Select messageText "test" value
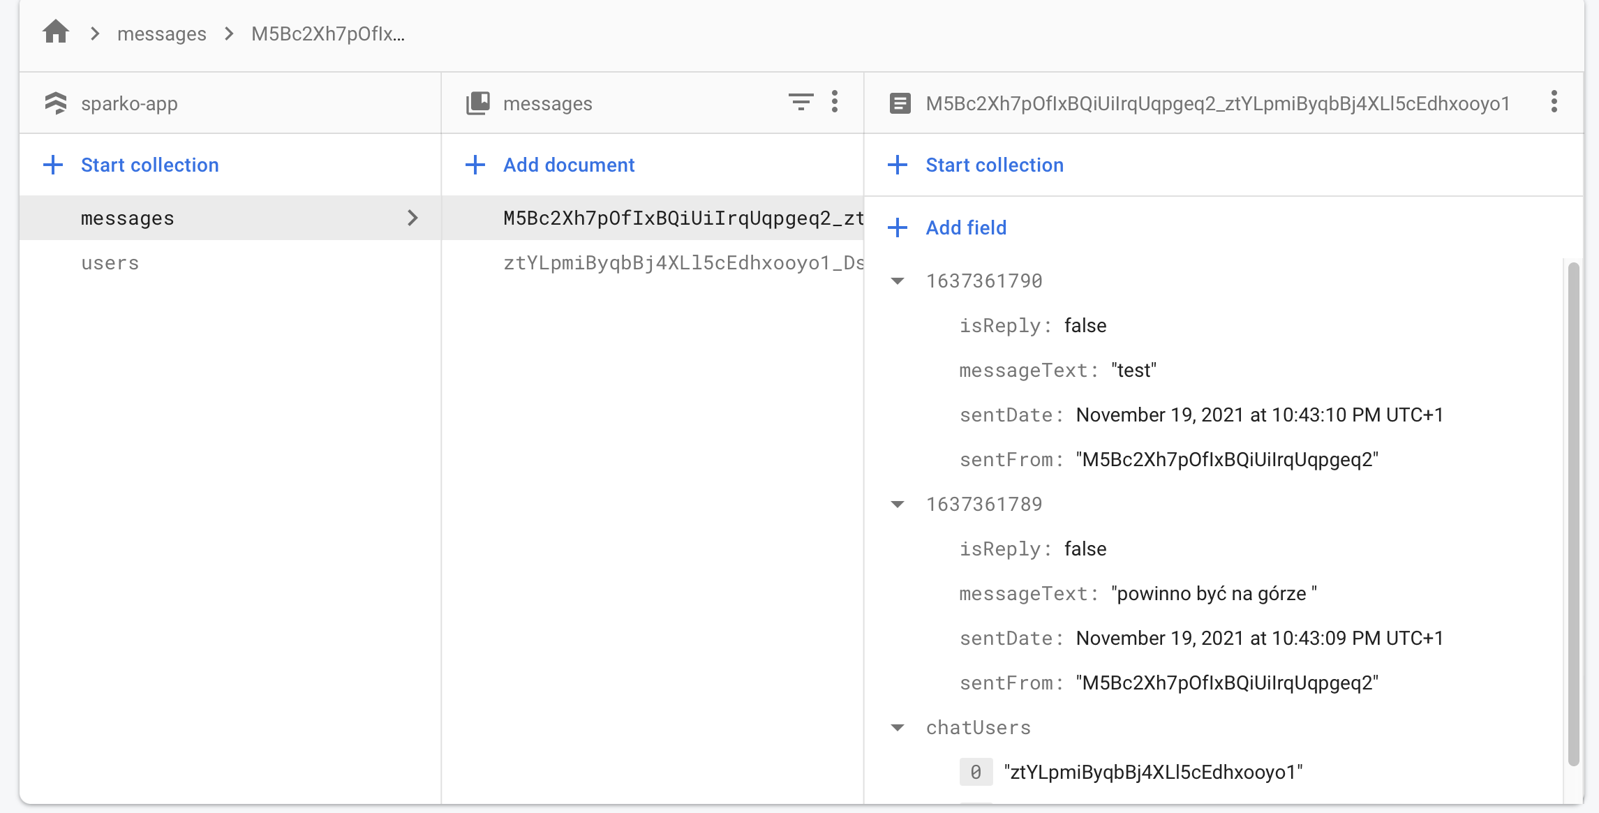 click(1133, 370)
